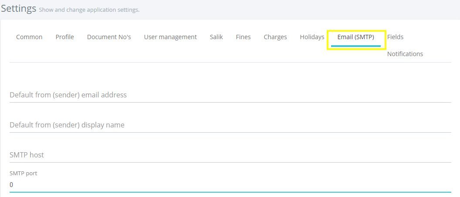Viewport: 460px width, 197px height.
Task: Open the Document No's tab
Action: pos(109,37)
